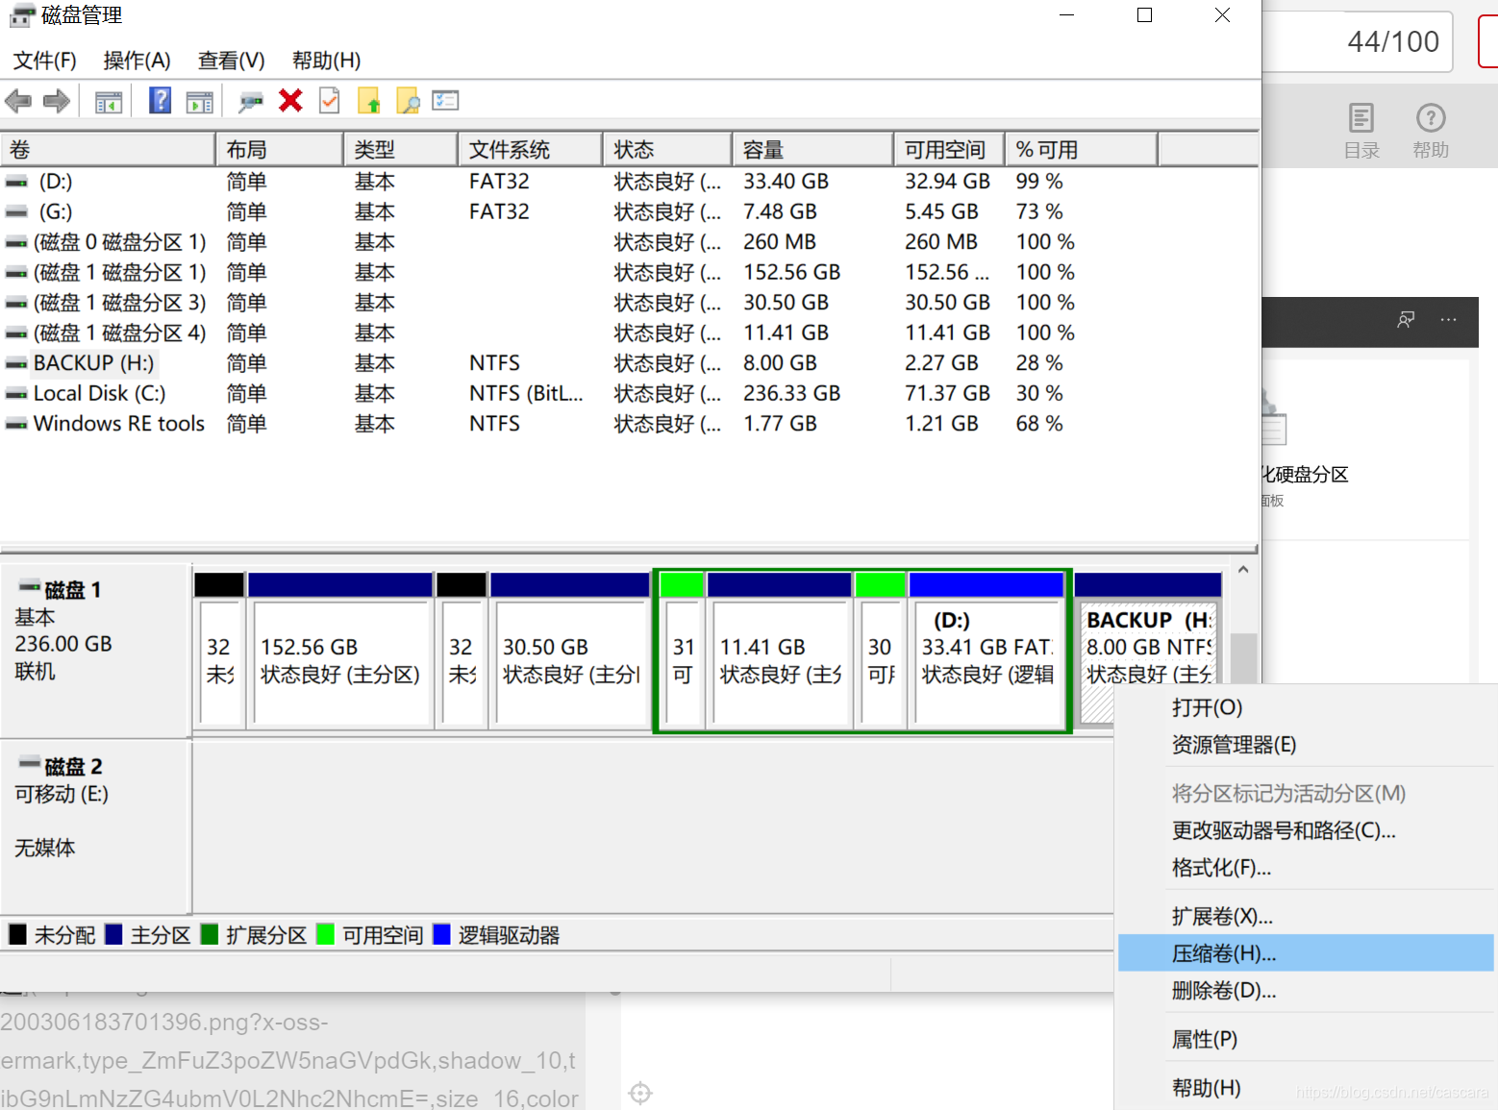This screenshot has width=1498, height=1110.
Task: Click the show/hide console tree icon
Action: point(109,101)
